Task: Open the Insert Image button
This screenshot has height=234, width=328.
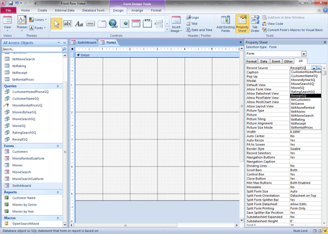Action: (176, 25)
